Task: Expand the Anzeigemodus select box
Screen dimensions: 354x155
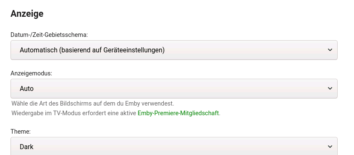Action: click(174, 88)
